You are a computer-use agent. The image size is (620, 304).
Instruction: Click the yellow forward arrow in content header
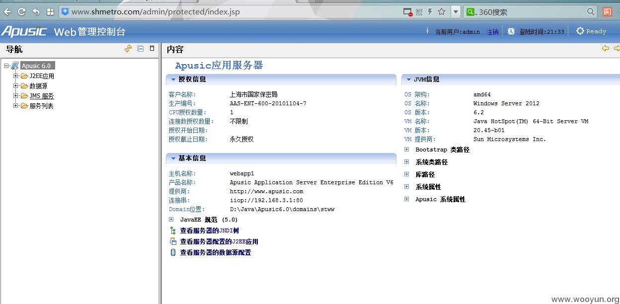point(617,48)
